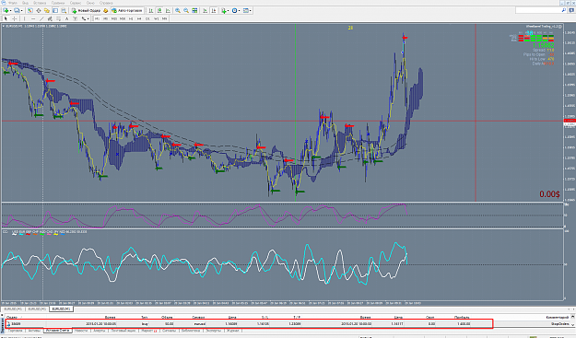Toggle auto scroll to latest bar
The image size is (576, 338).
pos(205,11)
